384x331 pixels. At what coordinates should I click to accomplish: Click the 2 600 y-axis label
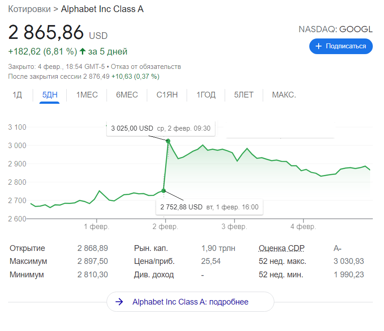pos(17,219)
